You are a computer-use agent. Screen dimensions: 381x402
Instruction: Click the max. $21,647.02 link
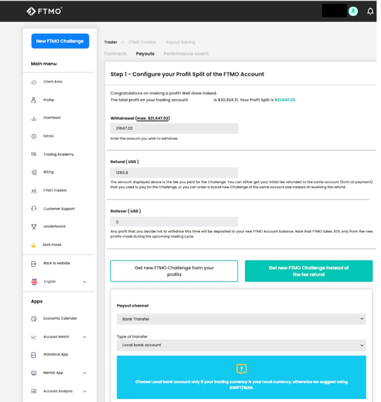click(x=152, y=118)
